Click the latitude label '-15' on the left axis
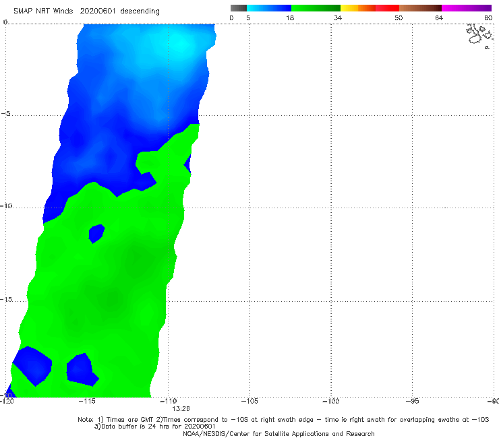The image size is (499, 438). (6, 299)
